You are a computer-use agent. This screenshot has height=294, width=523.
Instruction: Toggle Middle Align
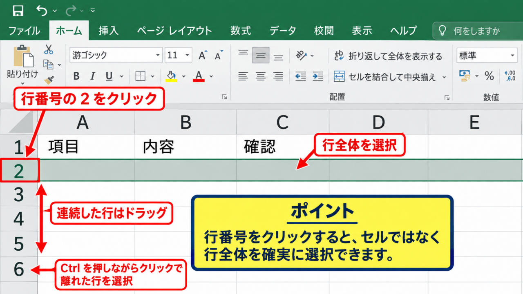[261, 55]
